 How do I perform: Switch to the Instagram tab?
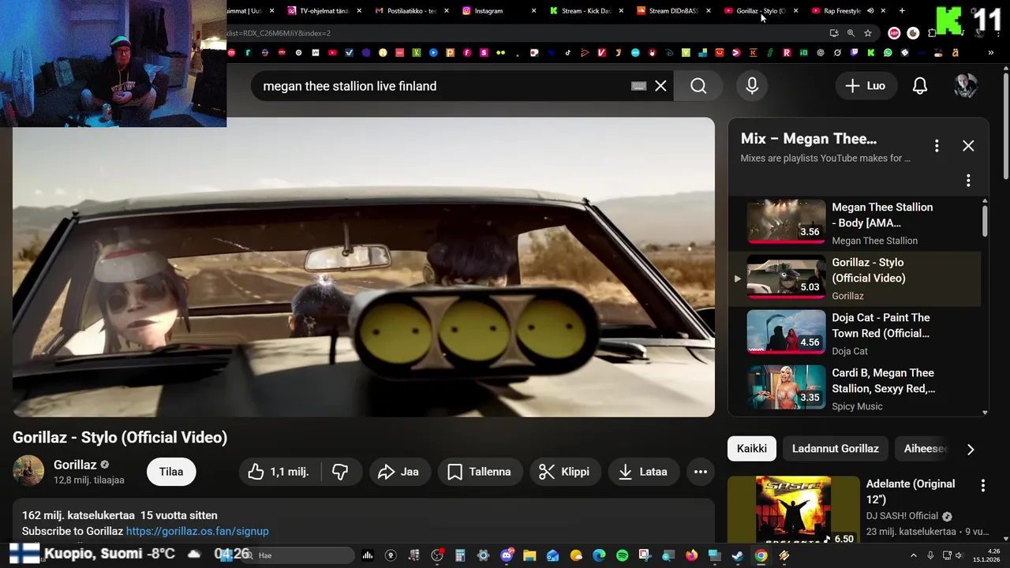click(499, 11)
